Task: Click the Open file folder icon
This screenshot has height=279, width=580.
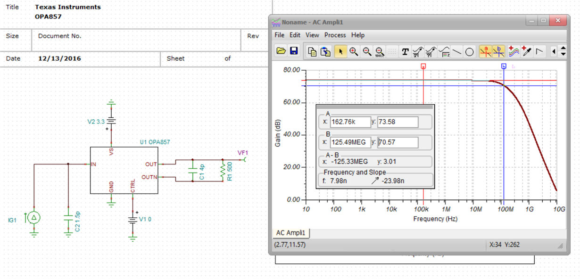Action: pos(281,51)
